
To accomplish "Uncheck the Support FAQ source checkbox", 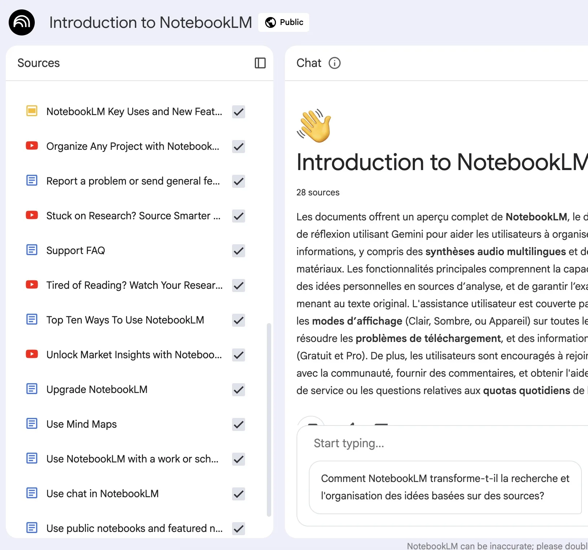I will [x=238, y=251].
